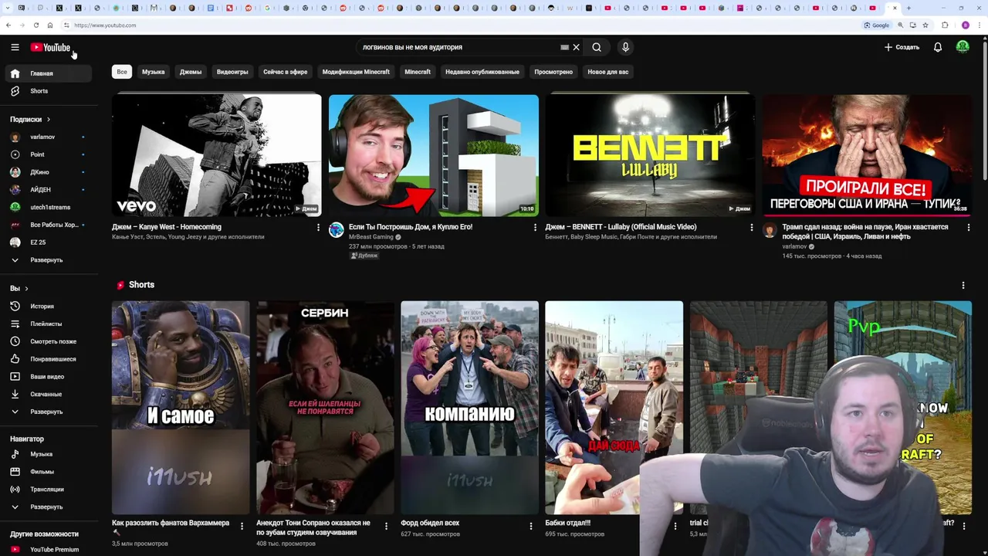Select the Все filter chip
Screen dimensions: 988x556
[x=122, y=72]
